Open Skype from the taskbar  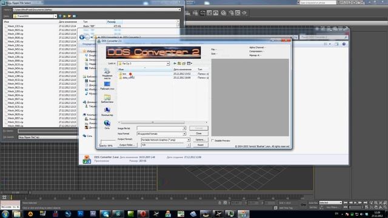105,214
